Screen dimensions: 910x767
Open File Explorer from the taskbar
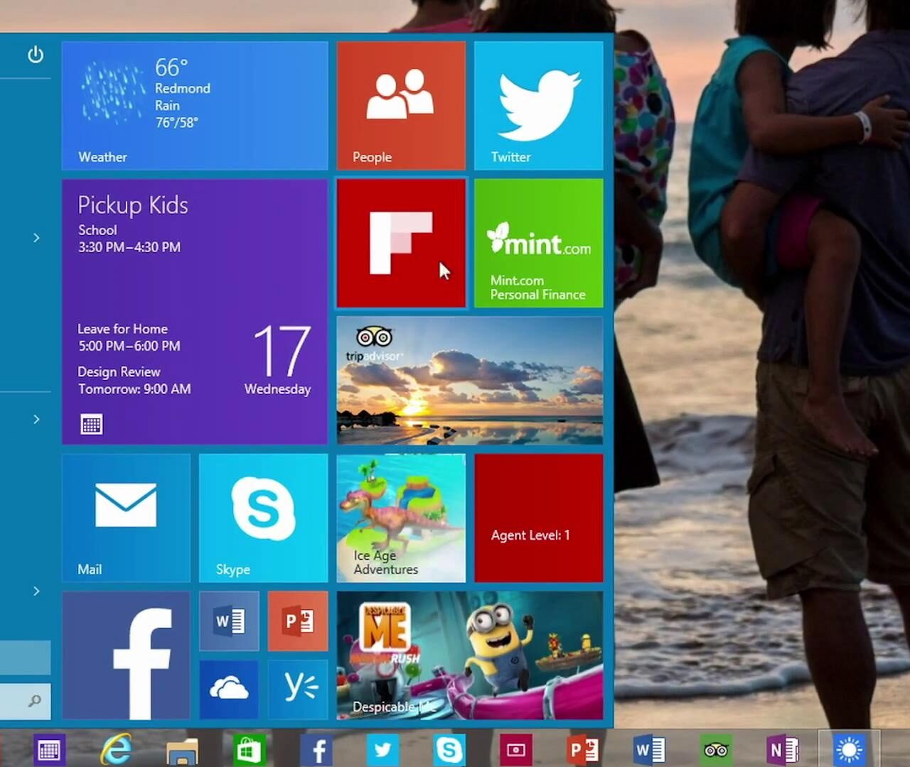tap(182, 751)
